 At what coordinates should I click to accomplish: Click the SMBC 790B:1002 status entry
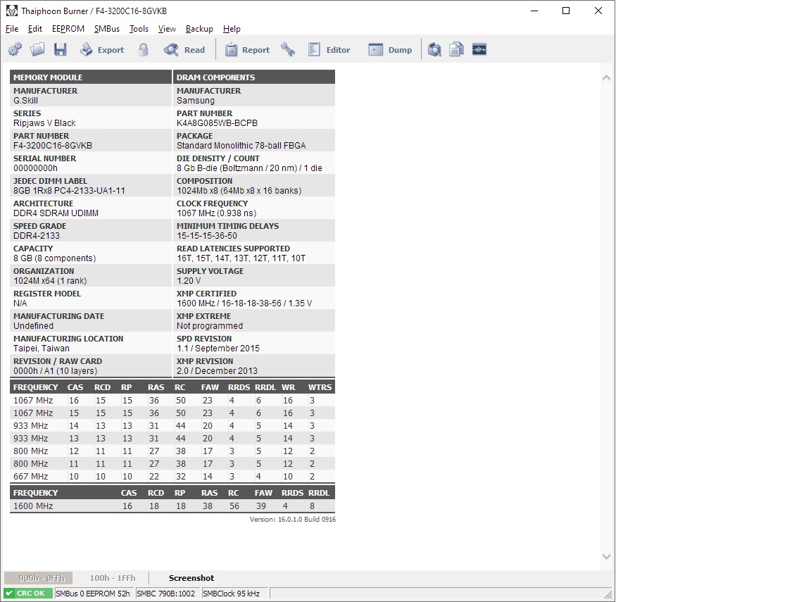pos(166,594)
